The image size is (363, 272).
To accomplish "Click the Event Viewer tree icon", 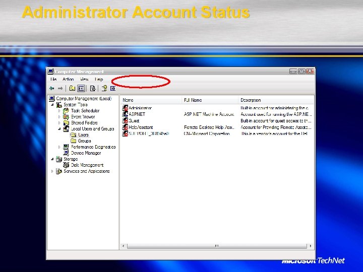I will (66, 116).
